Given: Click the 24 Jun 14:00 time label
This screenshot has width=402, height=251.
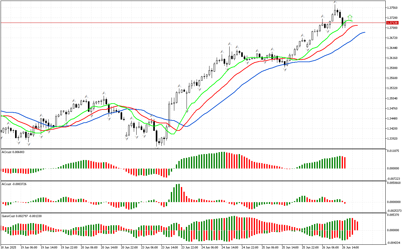Looking at the screenshot, I should click(x=230, y=247).
